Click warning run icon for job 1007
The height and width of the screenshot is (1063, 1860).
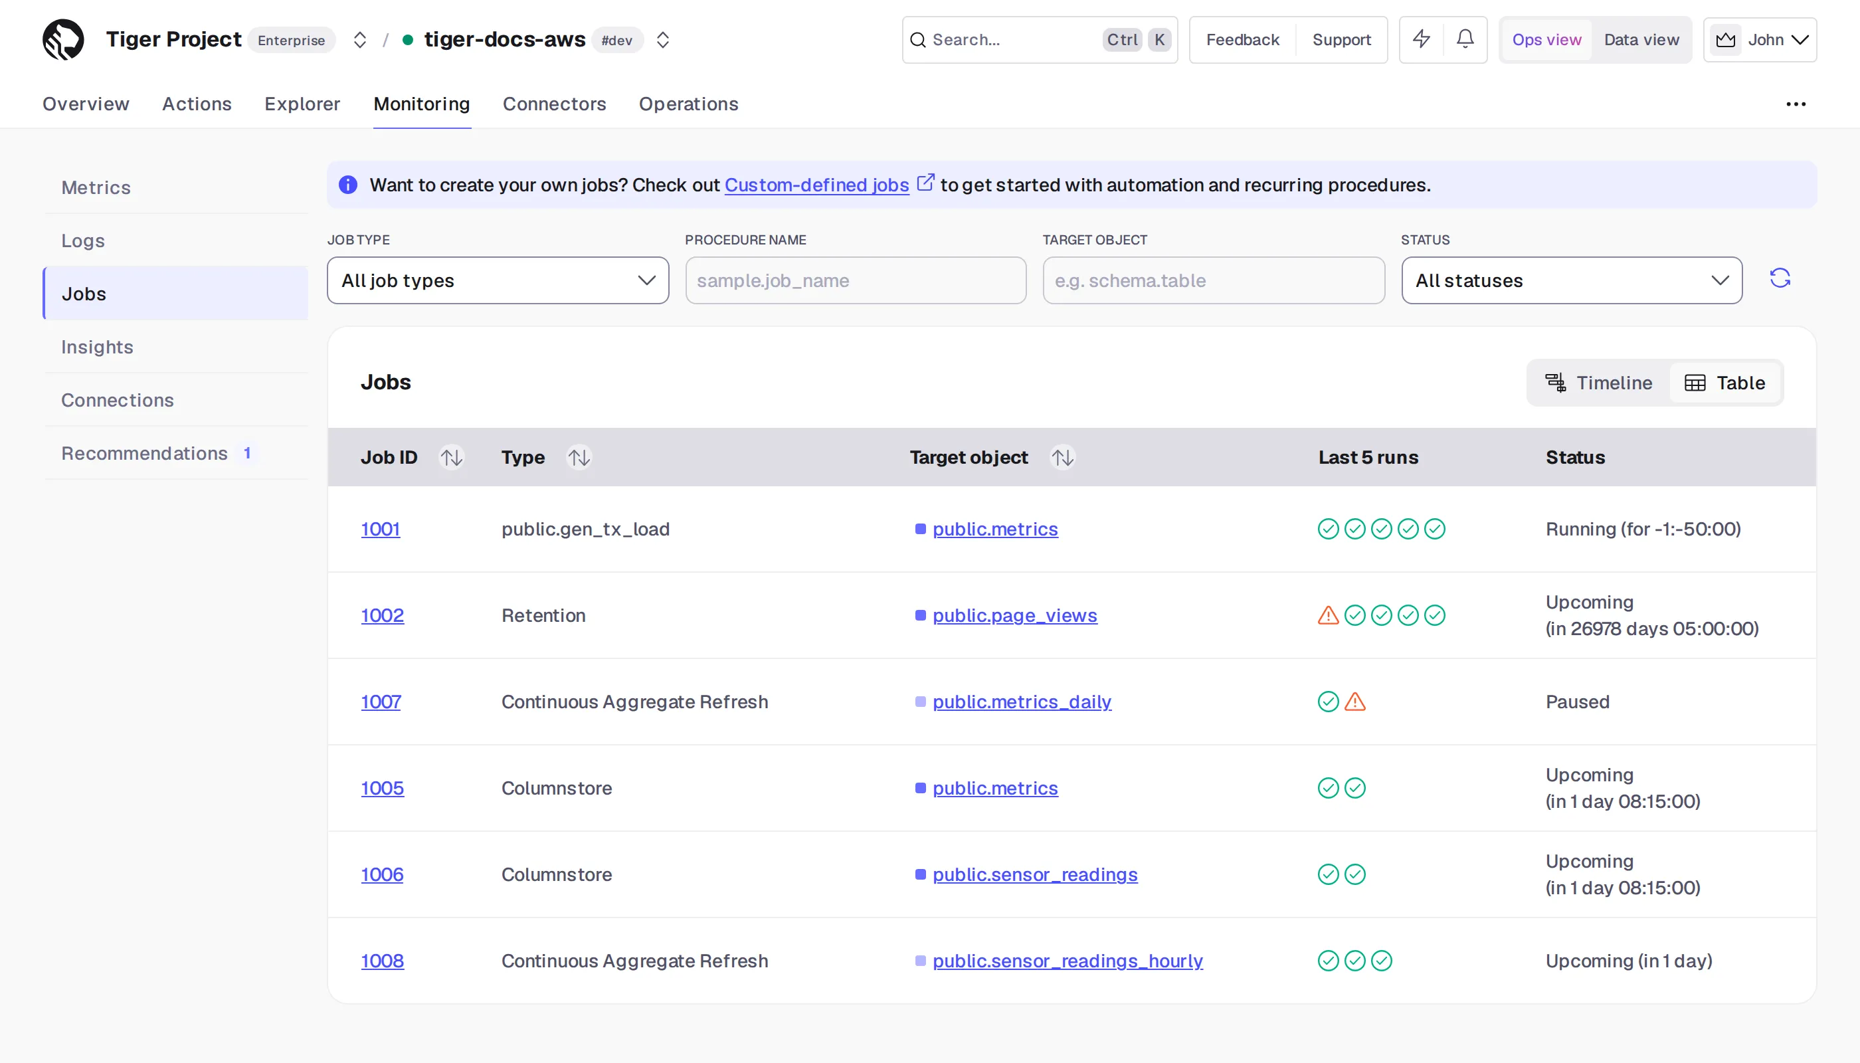pos(1355,702)
